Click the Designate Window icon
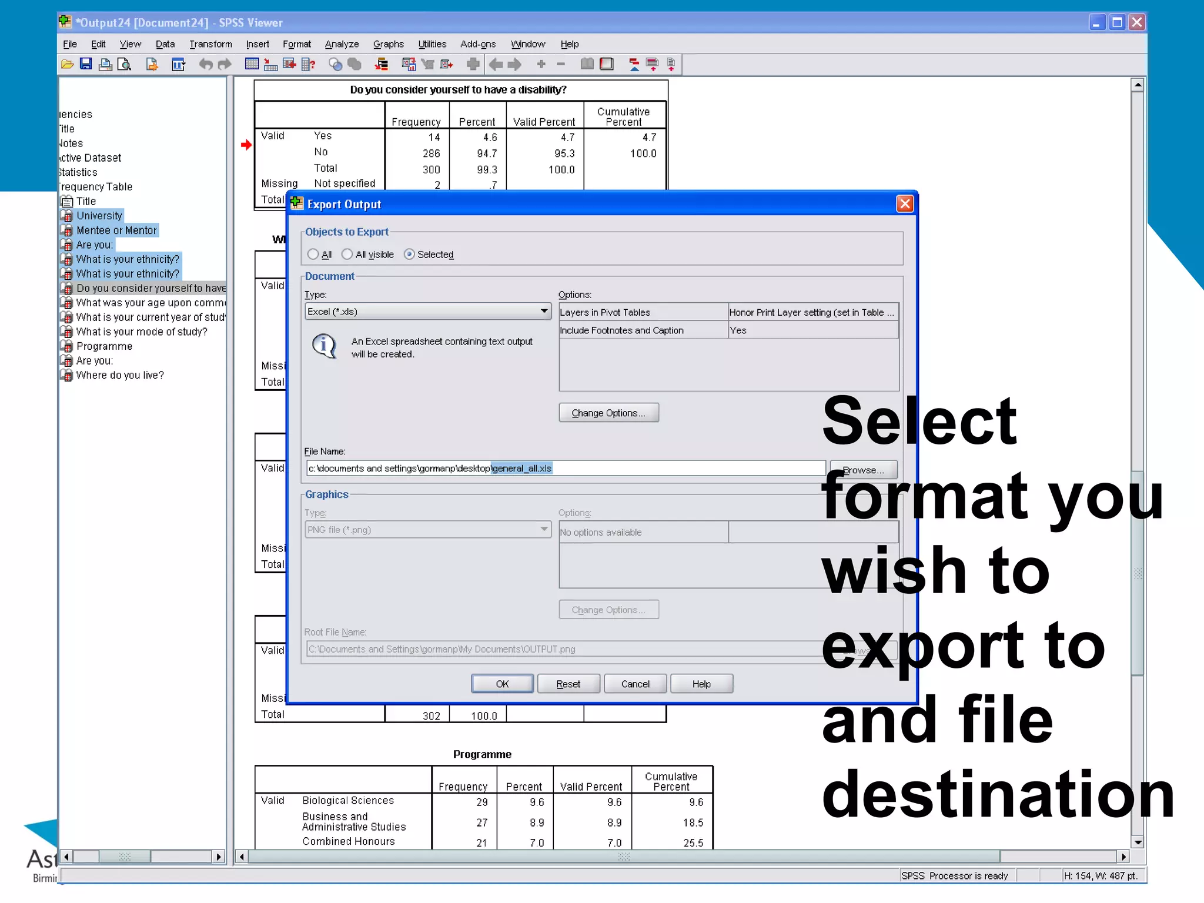1204x903 pixels. point(473,64)
